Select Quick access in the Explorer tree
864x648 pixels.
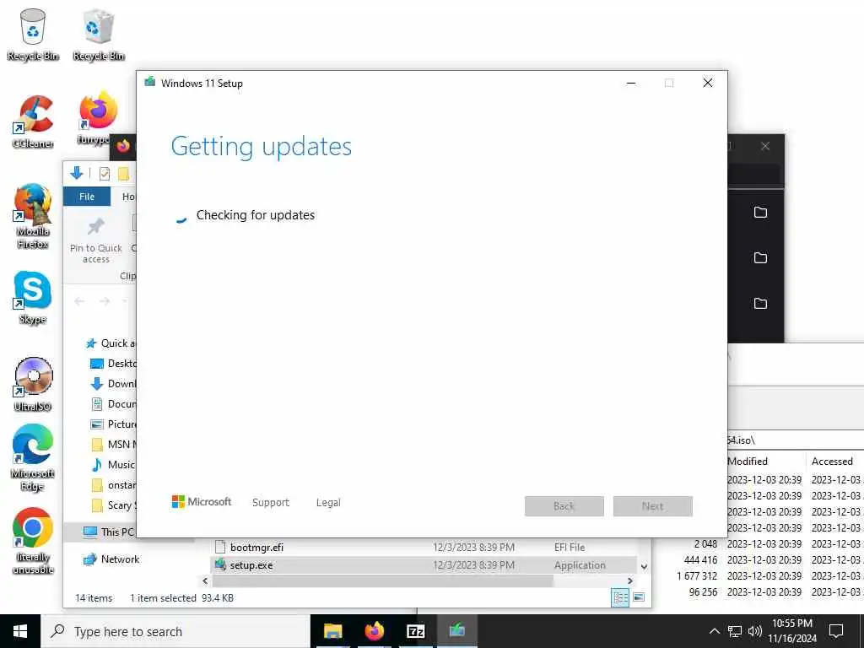tap(111, 343)
